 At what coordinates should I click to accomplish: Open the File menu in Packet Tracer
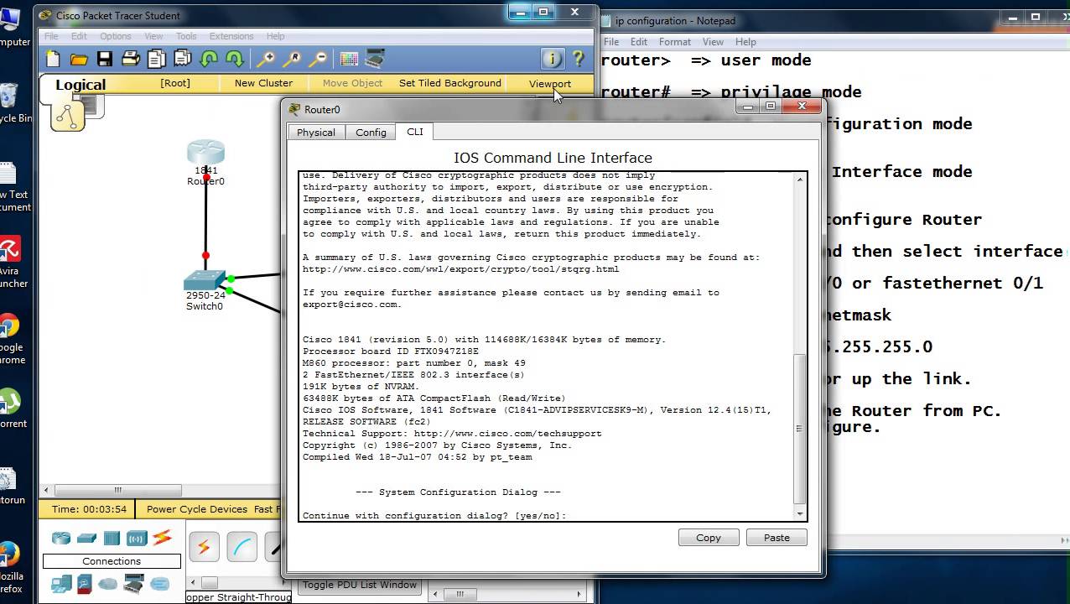click(x=51, y=36)
